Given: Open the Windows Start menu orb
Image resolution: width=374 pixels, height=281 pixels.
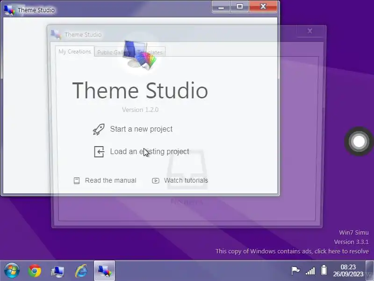Looking at the screenshot, I should (x=12, y=271).
